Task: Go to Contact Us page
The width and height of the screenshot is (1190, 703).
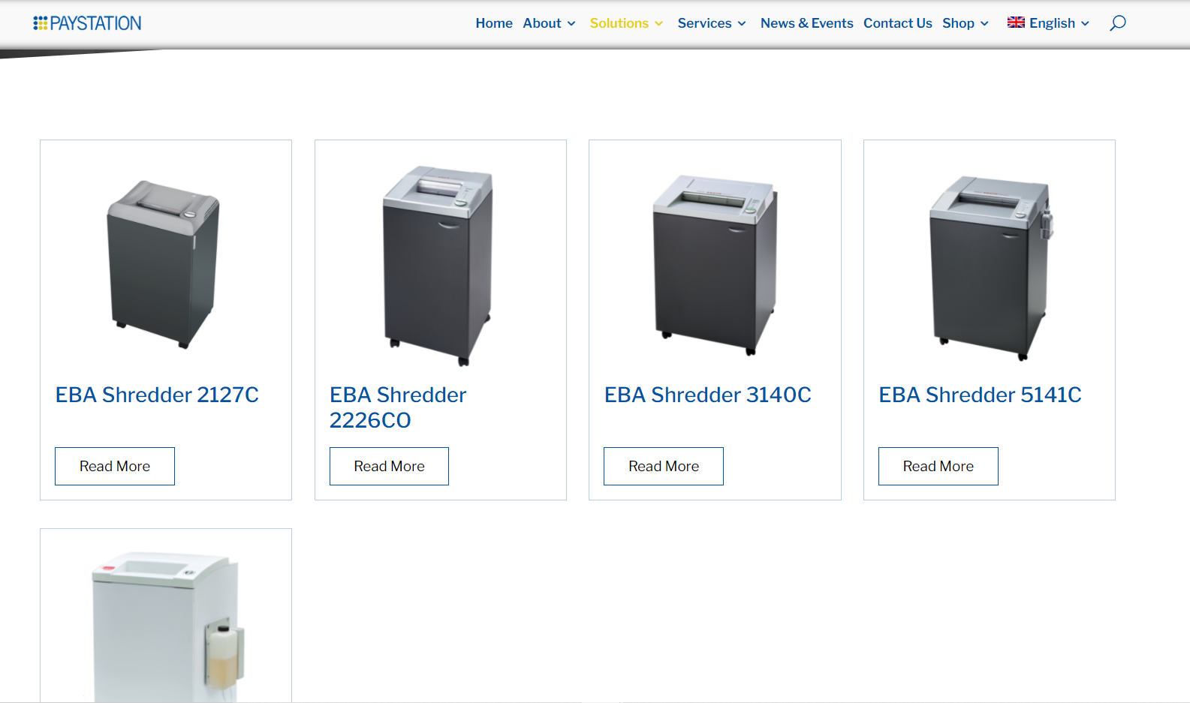Action: click(x=897, y=23)
